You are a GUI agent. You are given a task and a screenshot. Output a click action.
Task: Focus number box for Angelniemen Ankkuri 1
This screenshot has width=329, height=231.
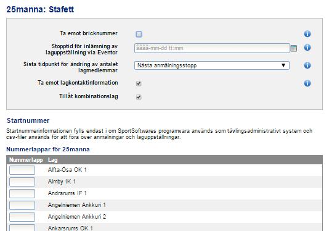22,205
